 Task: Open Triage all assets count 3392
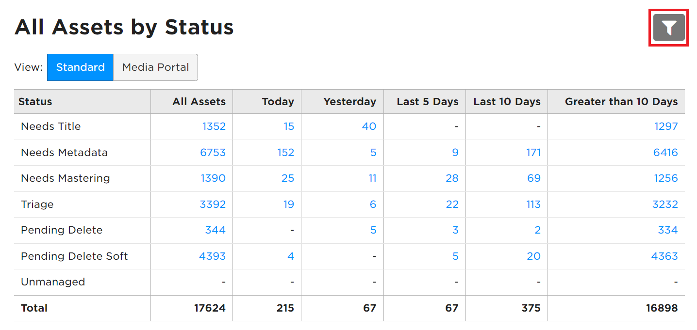click(x=213, y=204)
